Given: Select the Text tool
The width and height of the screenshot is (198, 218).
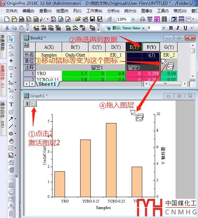Looking at the screenshot, I should tap(11, 105).
